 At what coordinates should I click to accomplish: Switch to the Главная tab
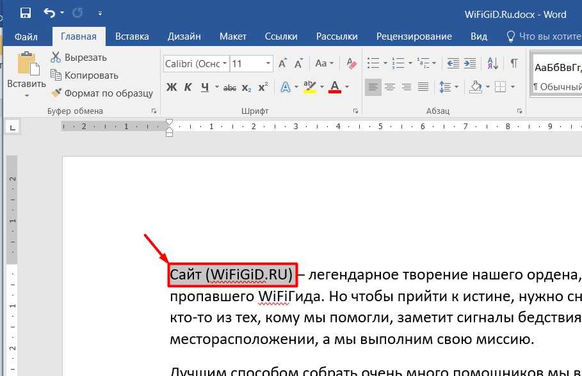79,36
